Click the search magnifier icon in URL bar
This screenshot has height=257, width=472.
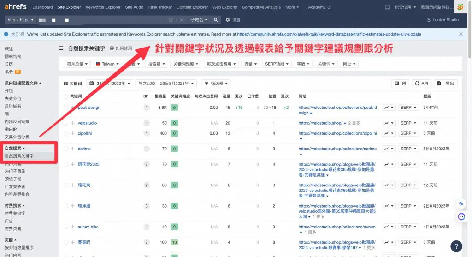point(216,20)
